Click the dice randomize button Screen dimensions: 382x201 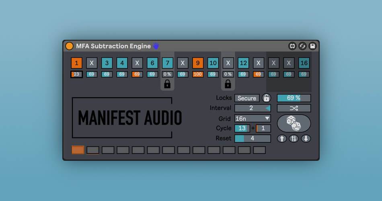point(294,123)
